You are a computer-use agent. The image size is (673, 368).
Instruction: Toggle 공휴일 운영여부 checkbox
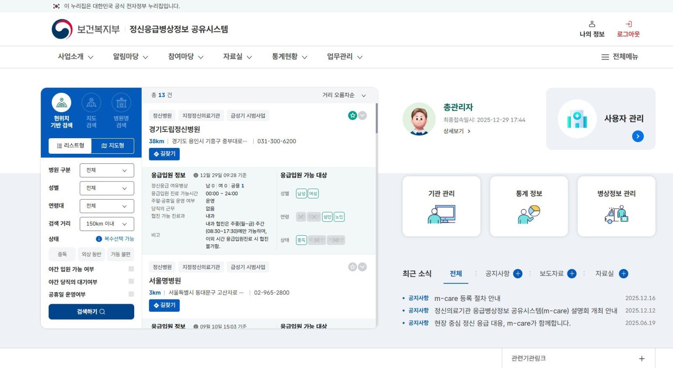tap(131, 294)
